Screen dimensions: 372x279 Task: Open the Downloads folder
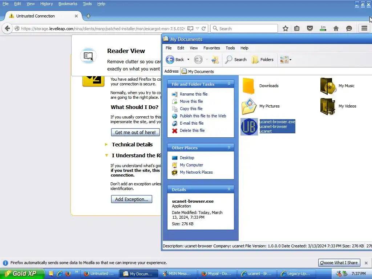coord(260,86)
